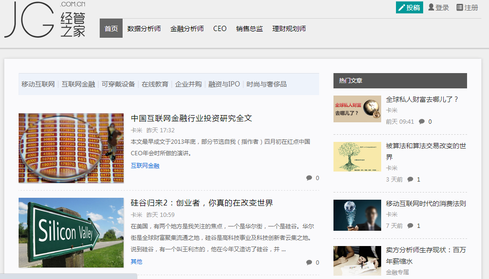This screenshot has height=279, width=489.
Task: Open hot article 全球私人财富去哪儿了？
Action: coord(422,99)
